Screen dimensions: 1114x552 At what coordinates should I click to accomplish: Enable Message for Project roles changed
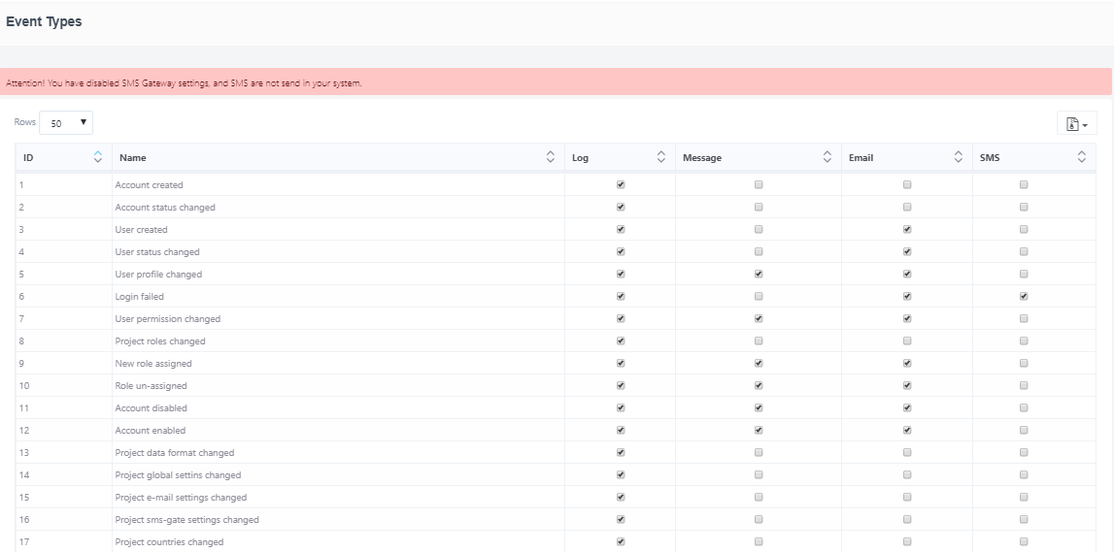(x=759, y=341)
